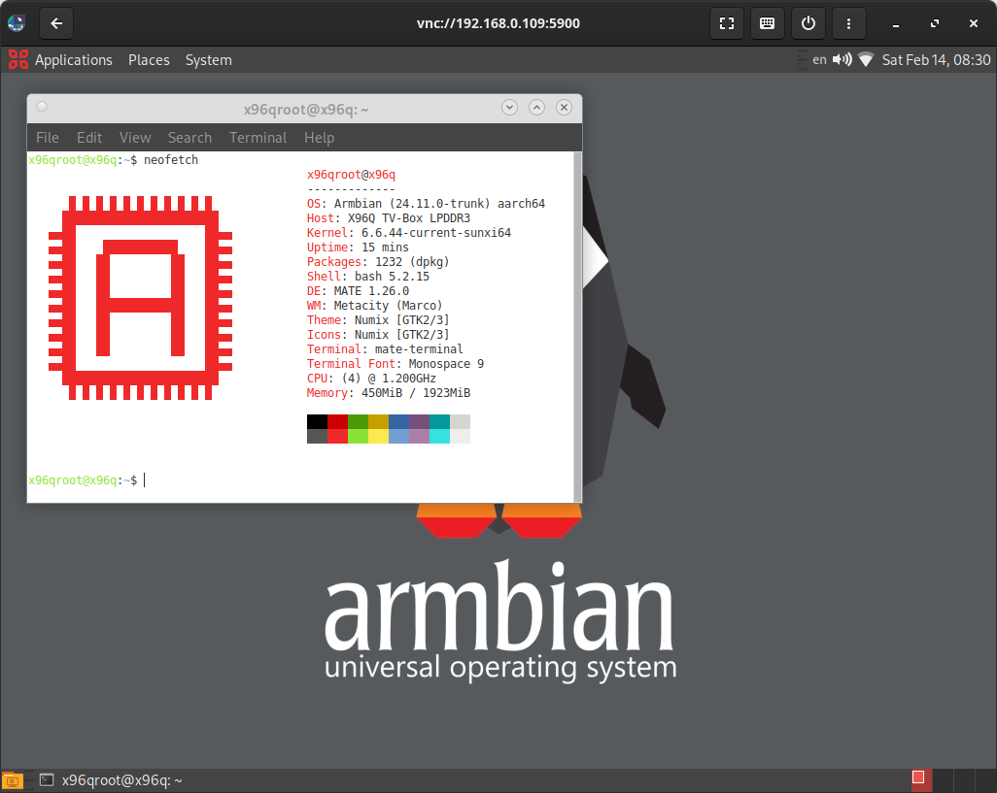This screenshot has width=997, height=793.
Task: Click the terminal vertical scrollbar
Action: click(x=577, y=326)
